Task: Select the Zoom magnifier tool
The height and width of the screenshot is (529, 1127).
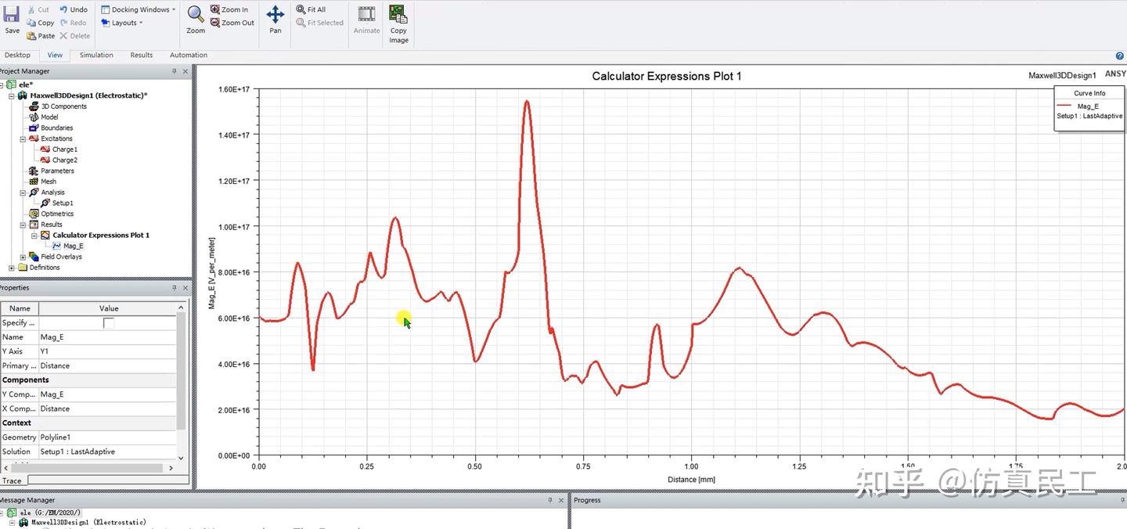Action: tap(196, 14)
